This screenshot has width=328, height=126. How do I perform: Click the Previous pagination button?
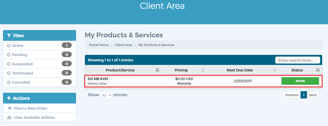point(292,95)
